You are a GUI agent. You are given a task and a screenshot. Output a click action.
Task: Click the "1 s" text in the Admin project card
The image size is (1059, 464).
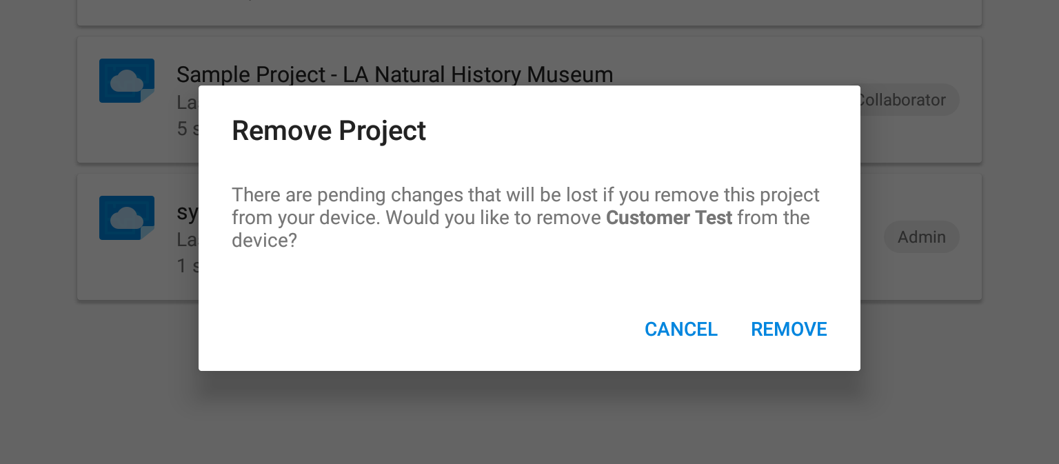pyautogui.click(x=188, y=266)
